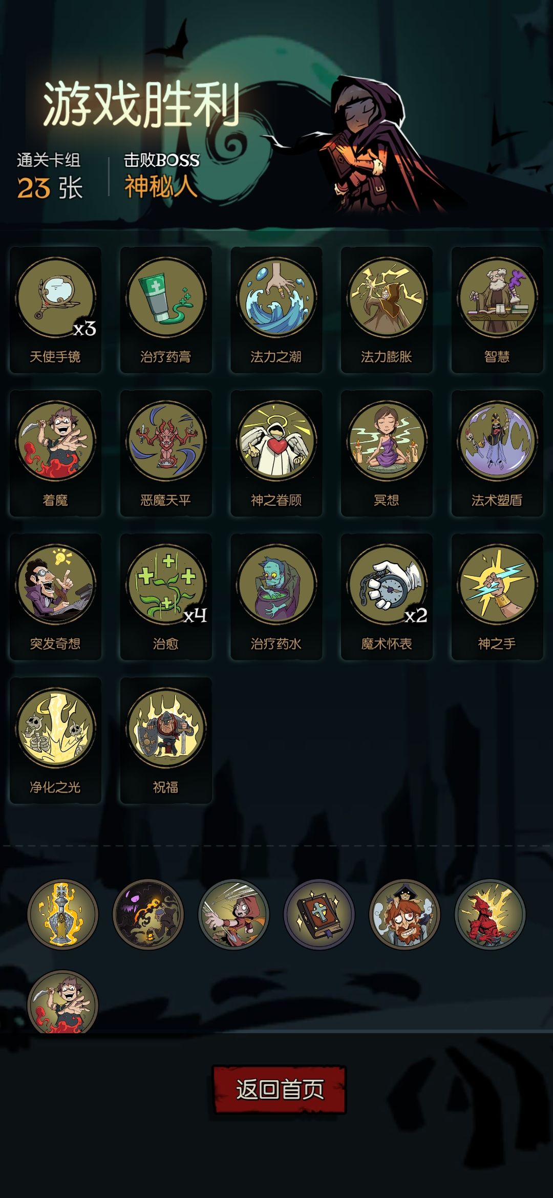This screenshot has height=1198, width=553.
Task: Tap the 恶魔天平 card
Action: click(x=166, y=453)
